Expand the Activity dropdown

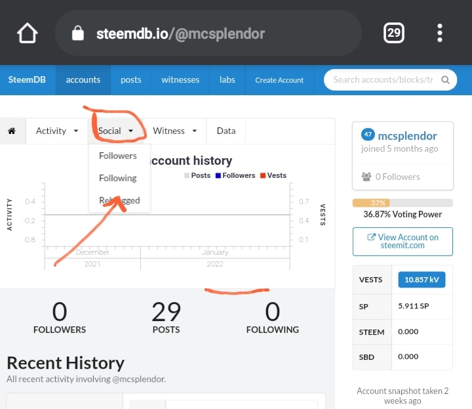pos(57,131)
